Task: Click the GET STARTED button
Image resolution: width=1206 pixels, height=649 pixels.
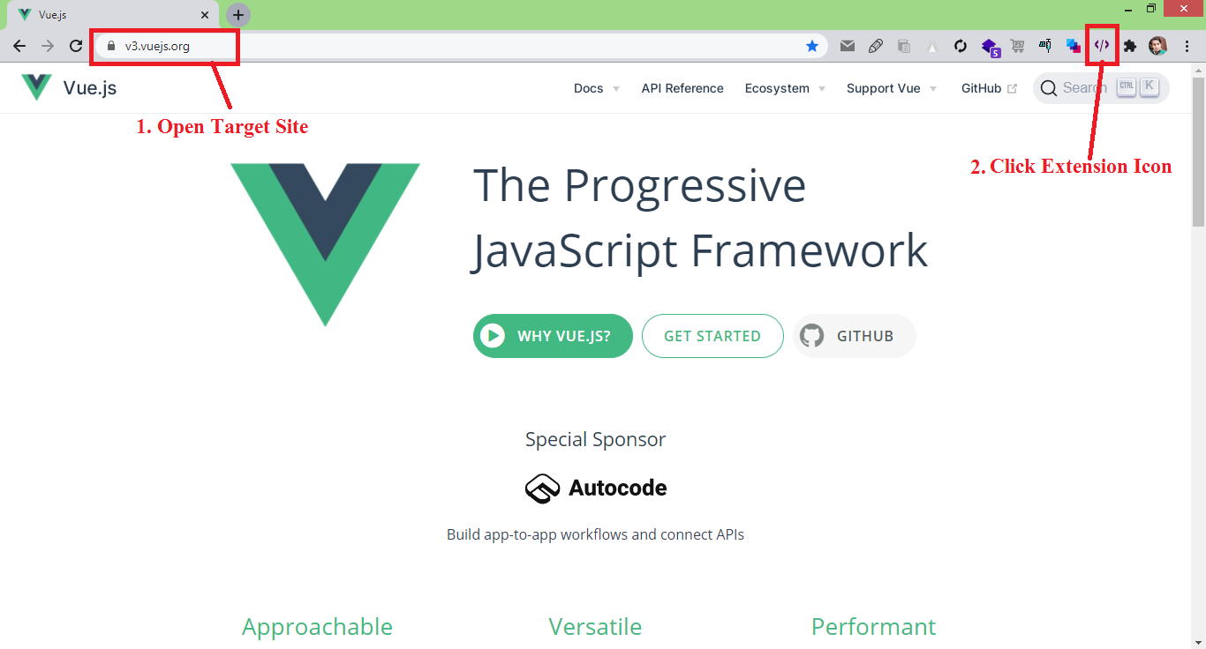Action: [x=712, y=336]
